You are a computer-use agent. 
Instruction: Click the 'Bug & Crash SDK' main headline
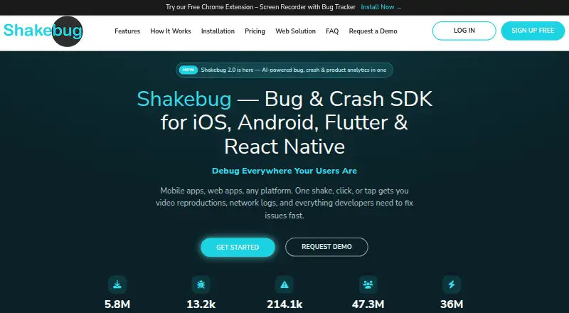point(284,123)
